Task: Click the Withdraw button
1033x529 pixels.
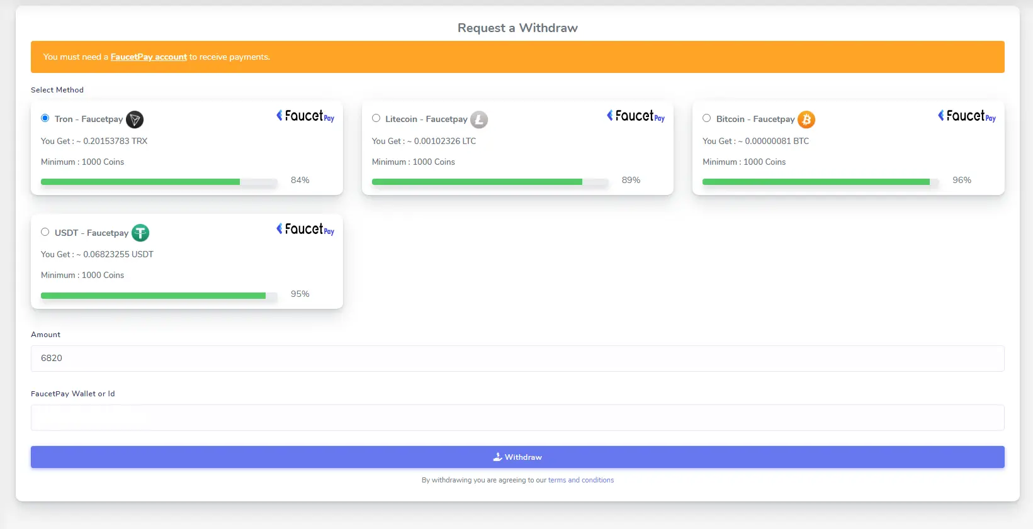Action: (517, 457)
